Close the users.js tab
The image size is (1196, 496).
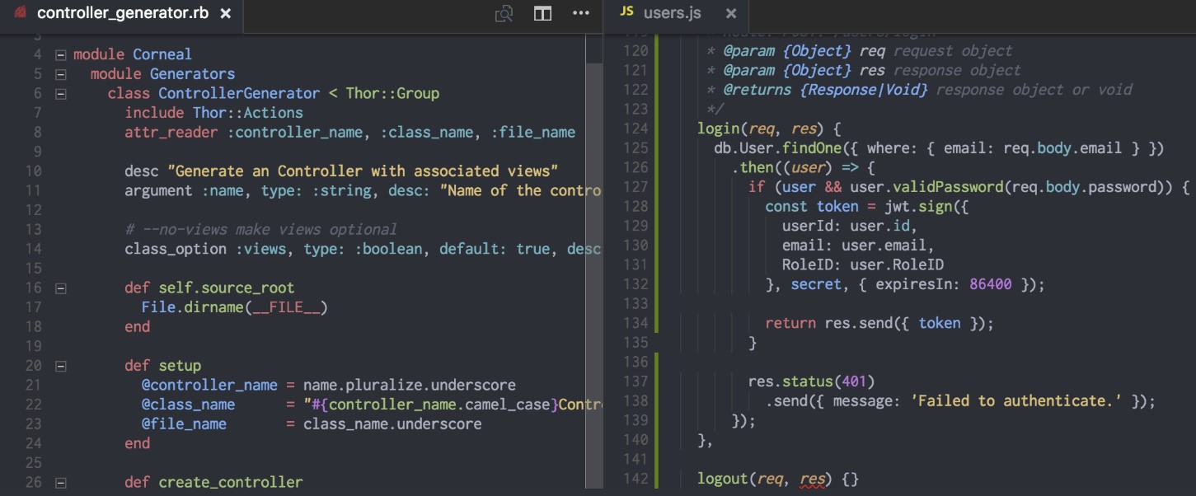[x=730, y=13]
